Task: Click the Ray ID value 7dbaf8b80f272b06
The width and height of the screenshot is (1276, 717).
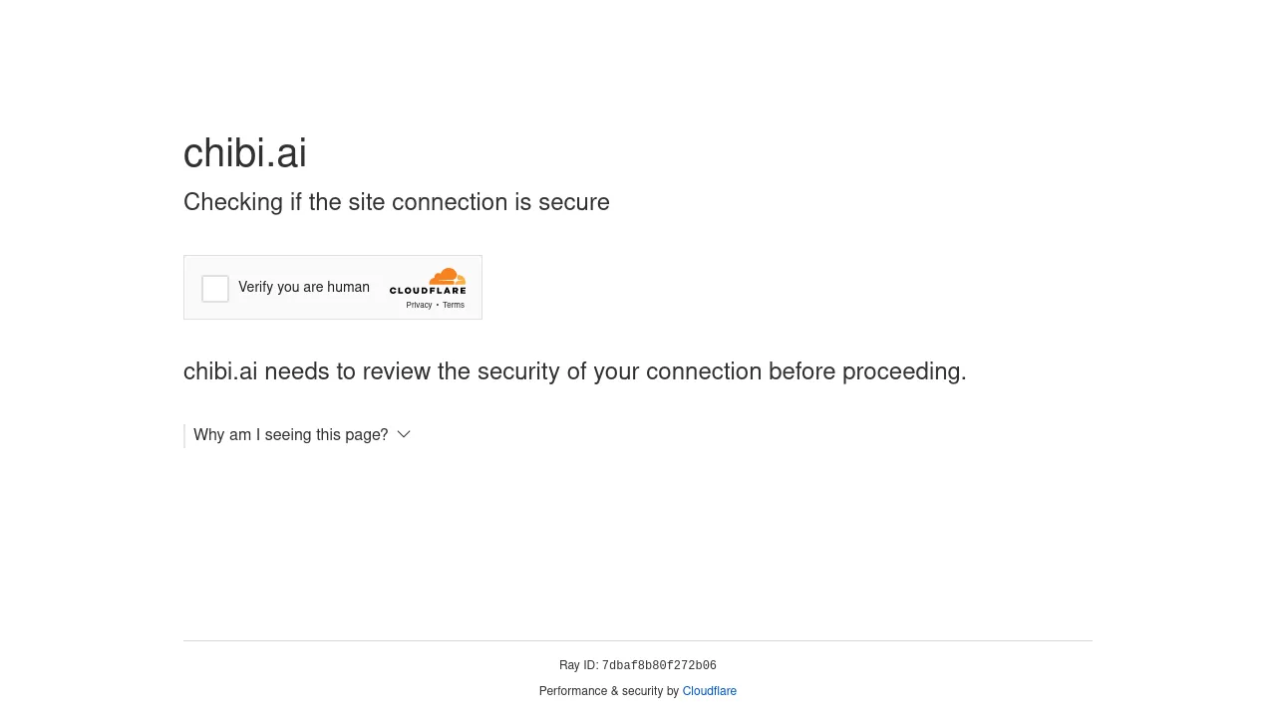Action: coord(659,666)
